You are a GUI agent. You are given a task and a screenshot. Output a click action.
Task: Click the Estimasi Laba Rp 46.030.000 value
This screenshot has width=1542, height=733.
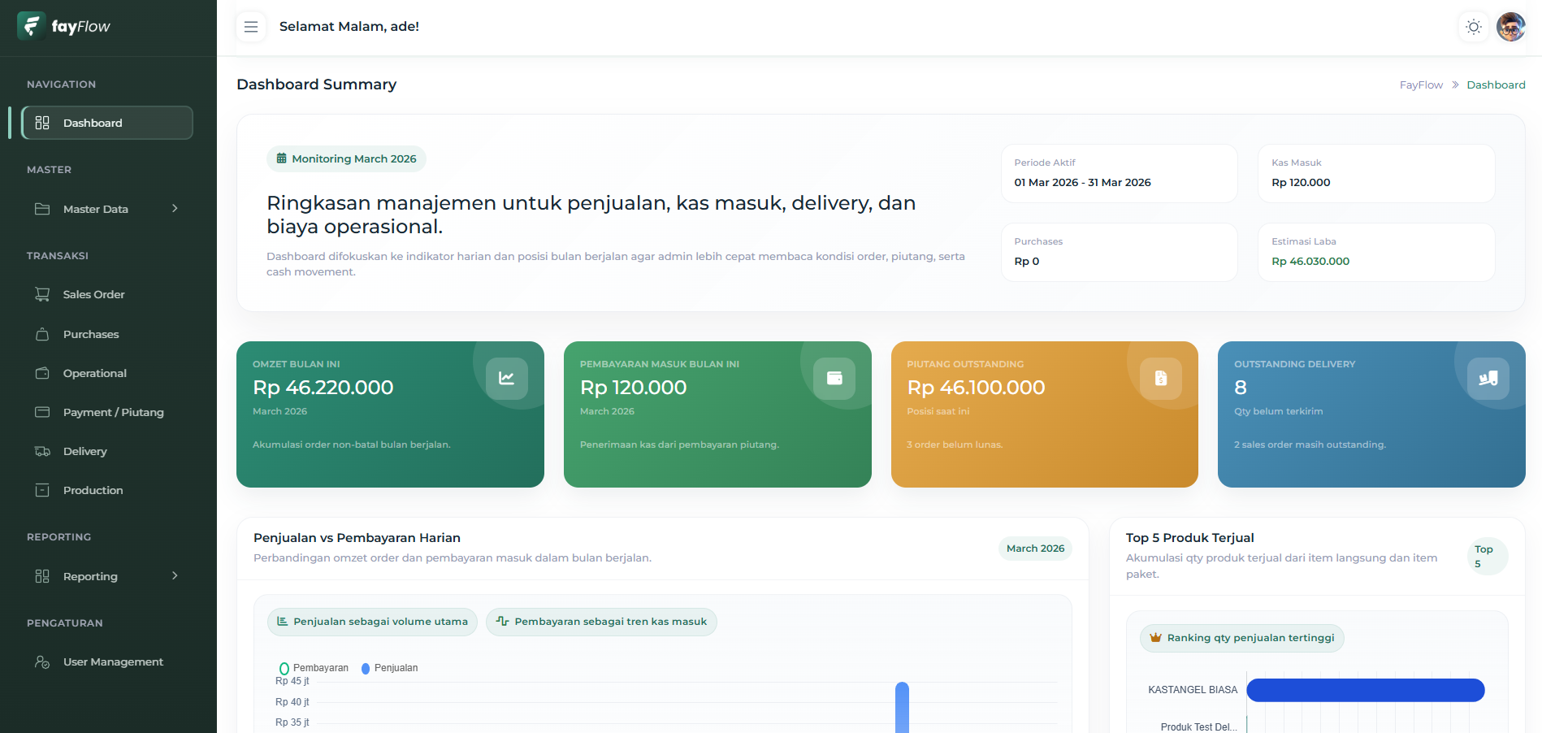coord(1310,261)
